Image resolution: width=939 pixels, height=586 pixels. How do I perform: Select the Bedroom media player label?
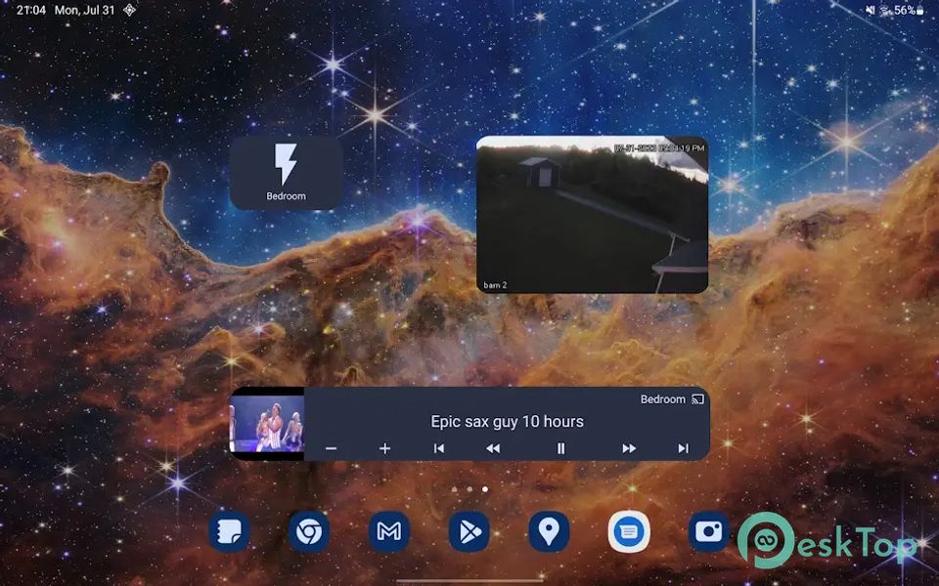(x=662, y=399)
